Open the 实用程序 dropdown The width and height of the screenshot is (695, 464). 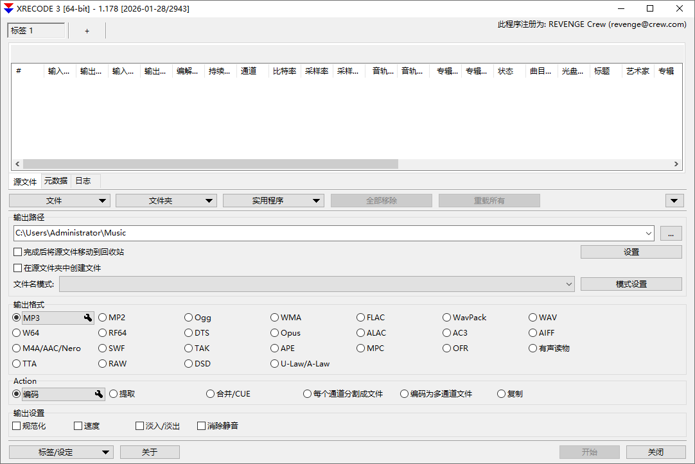pyautogui.click(x=315, y=200)
